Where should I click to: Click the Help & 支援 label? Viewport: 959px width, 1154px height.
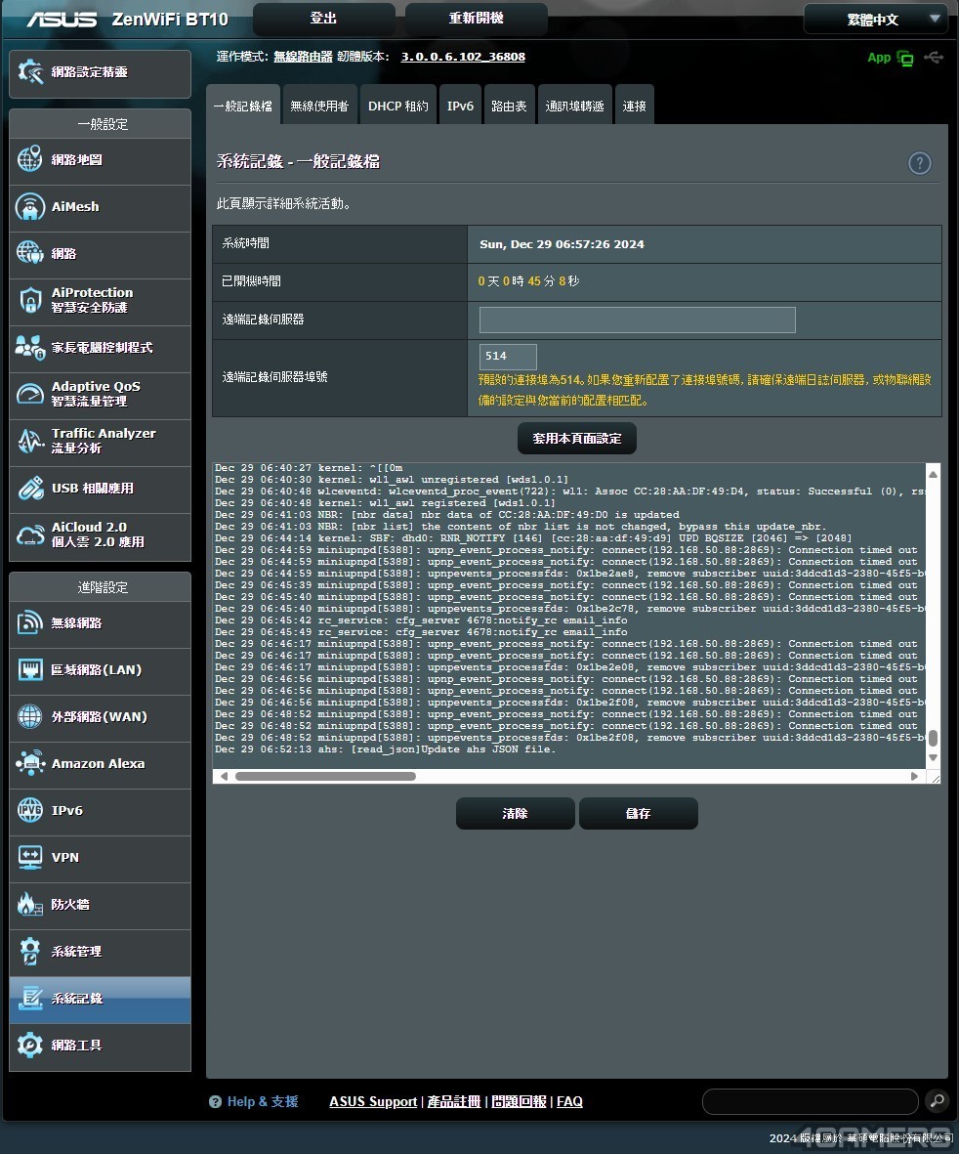[x=263, y=1102]
